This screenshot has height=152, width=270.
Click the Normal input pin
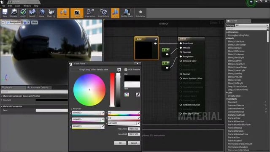[x=181, y=74]
